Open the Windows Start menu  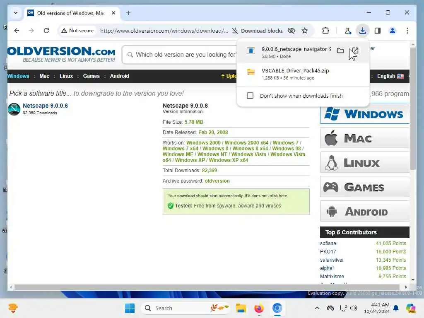130,308
